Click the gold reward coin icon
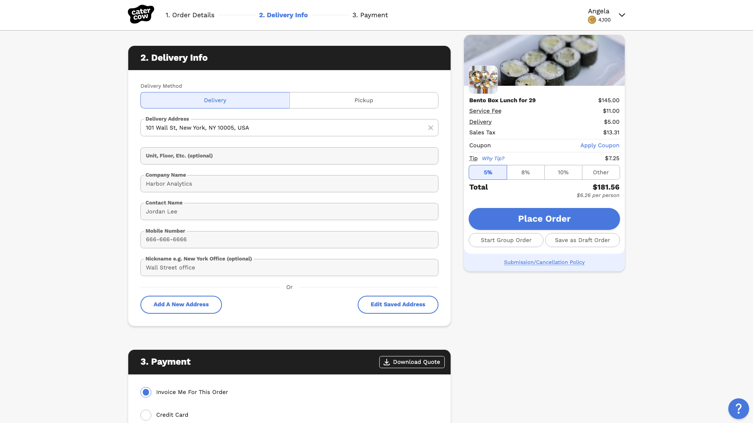Screen dimensions: 753x423 tap(592, 20)
